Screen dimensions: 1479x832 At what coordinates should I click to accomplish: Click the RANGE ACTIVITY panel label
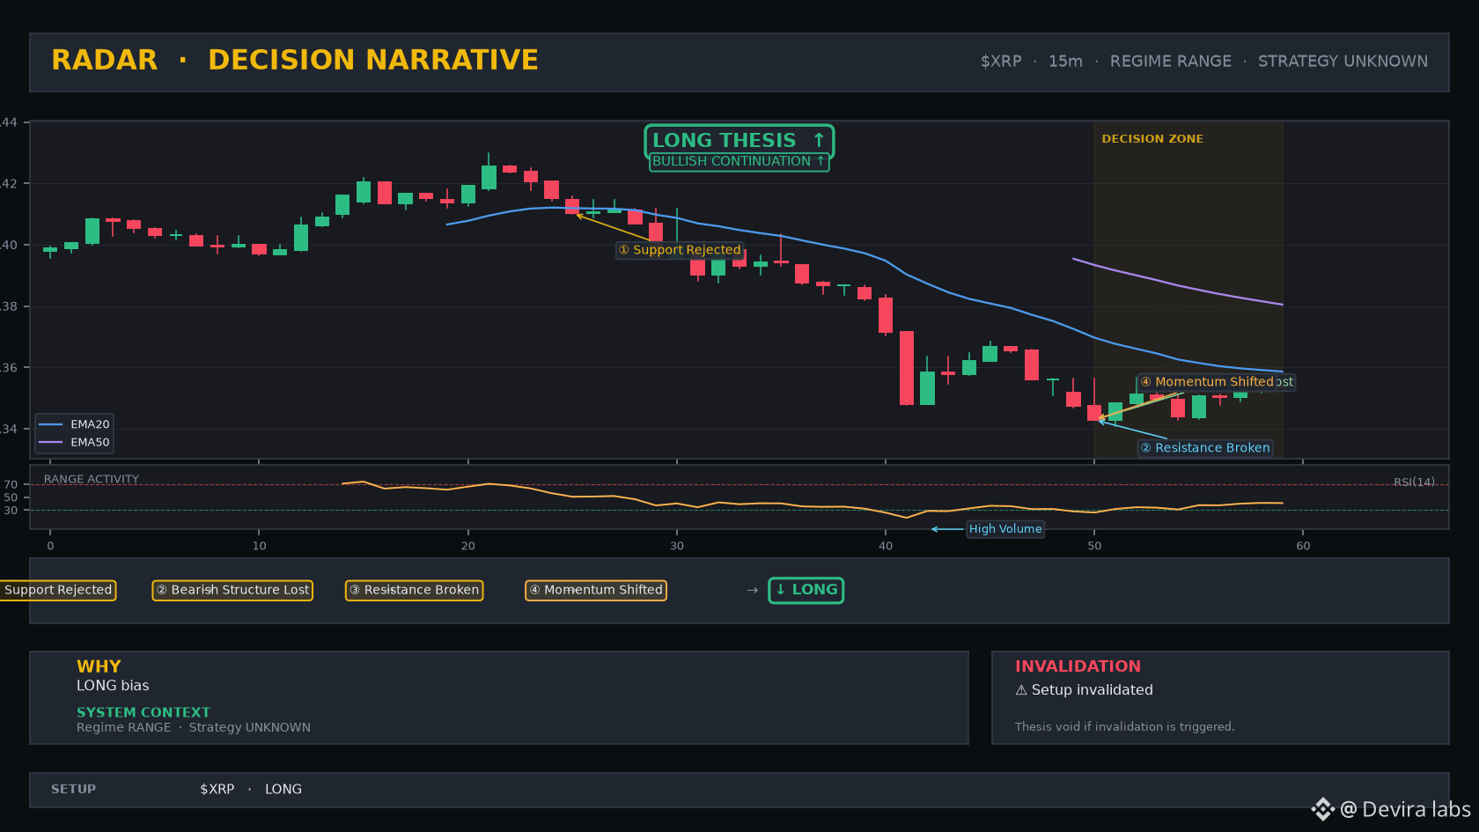point(92,480)
